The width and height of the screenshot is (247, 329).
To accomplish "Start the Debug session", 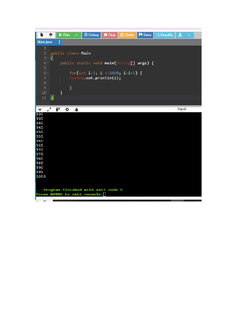I will (x=91, y=35).
